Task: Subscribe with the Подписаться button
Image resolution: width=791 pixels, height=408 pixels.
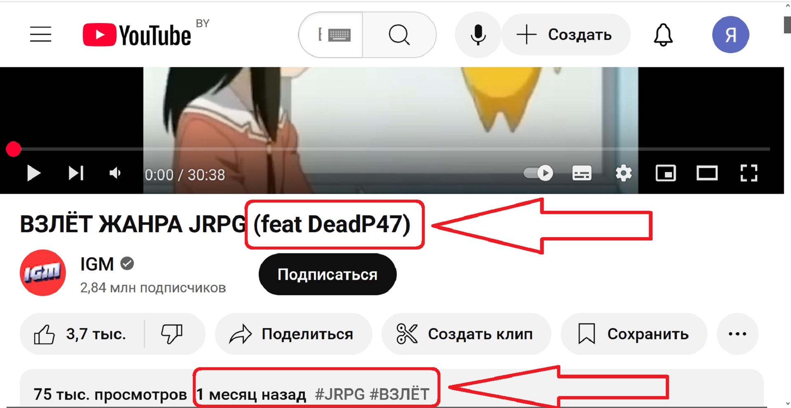Action: tap(328, 274)
